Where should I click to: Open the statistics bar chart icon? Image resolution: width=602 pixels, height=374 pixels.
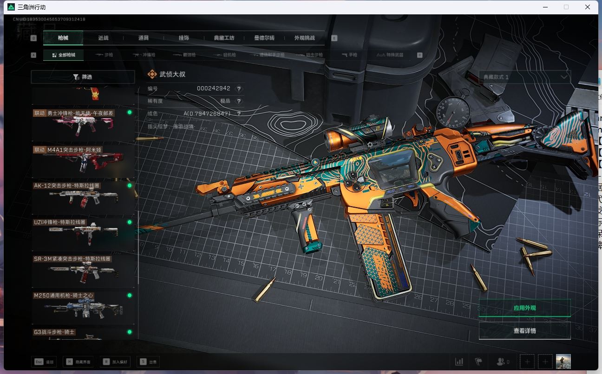pos(459,361)
